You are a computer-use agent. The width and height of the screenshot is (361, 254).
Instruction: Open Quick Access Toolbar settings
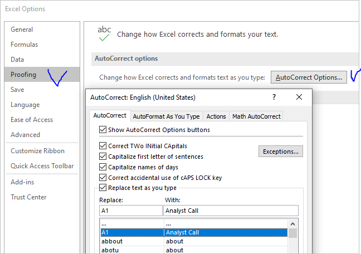[42, 166]
